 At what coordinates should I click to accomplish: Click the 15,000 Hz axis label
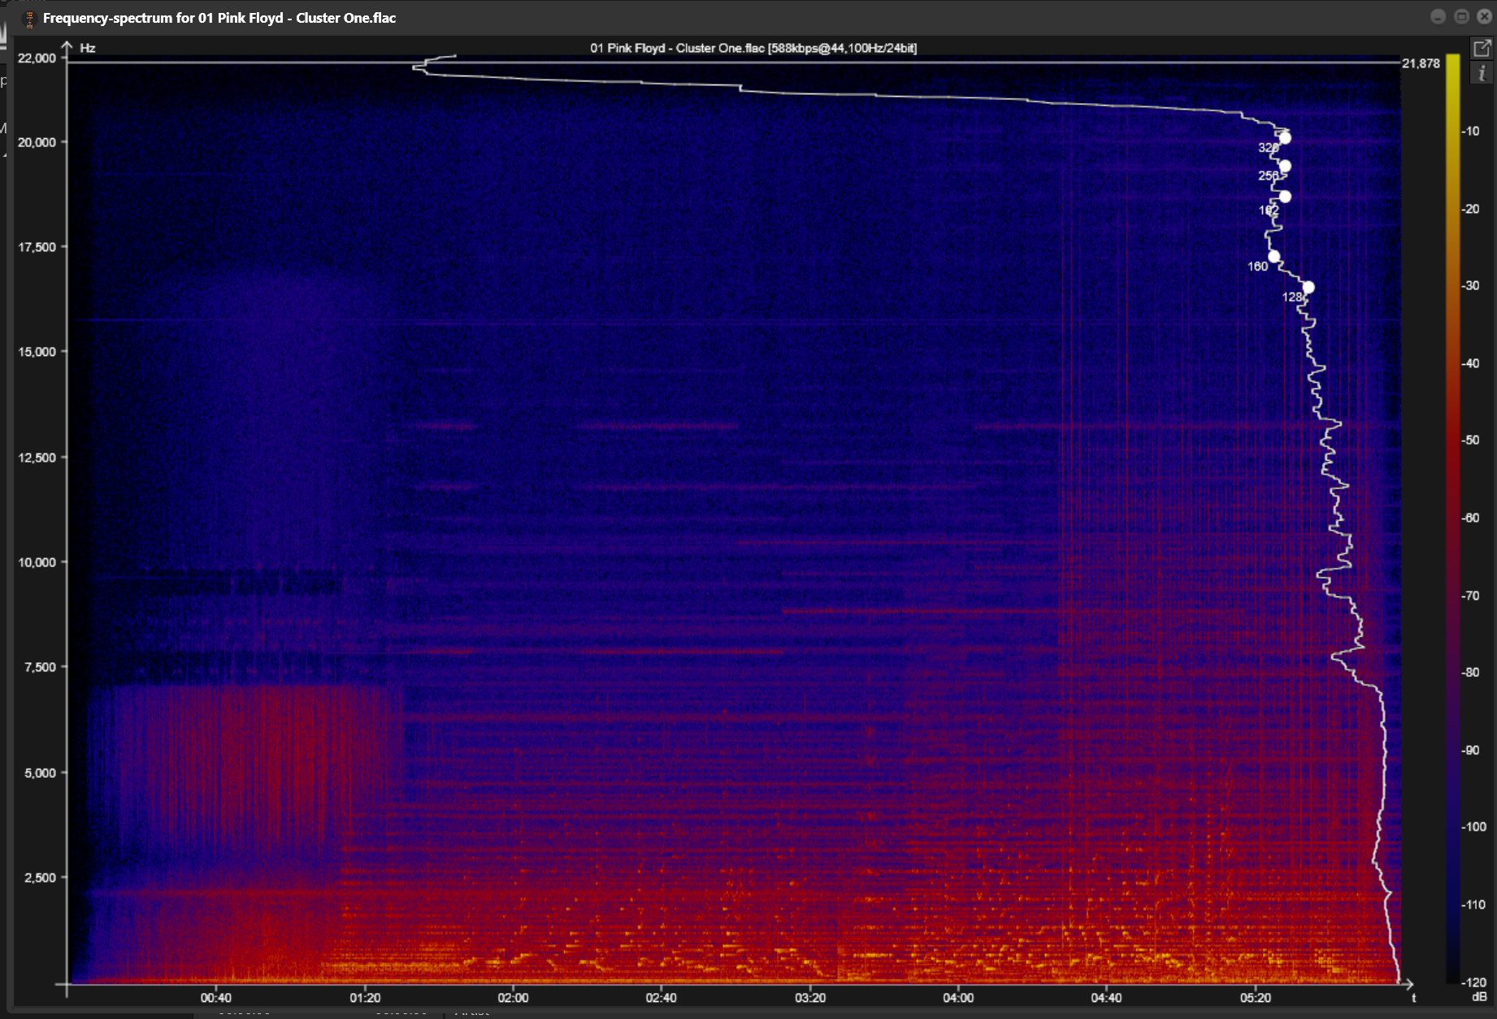click(37, 352)
